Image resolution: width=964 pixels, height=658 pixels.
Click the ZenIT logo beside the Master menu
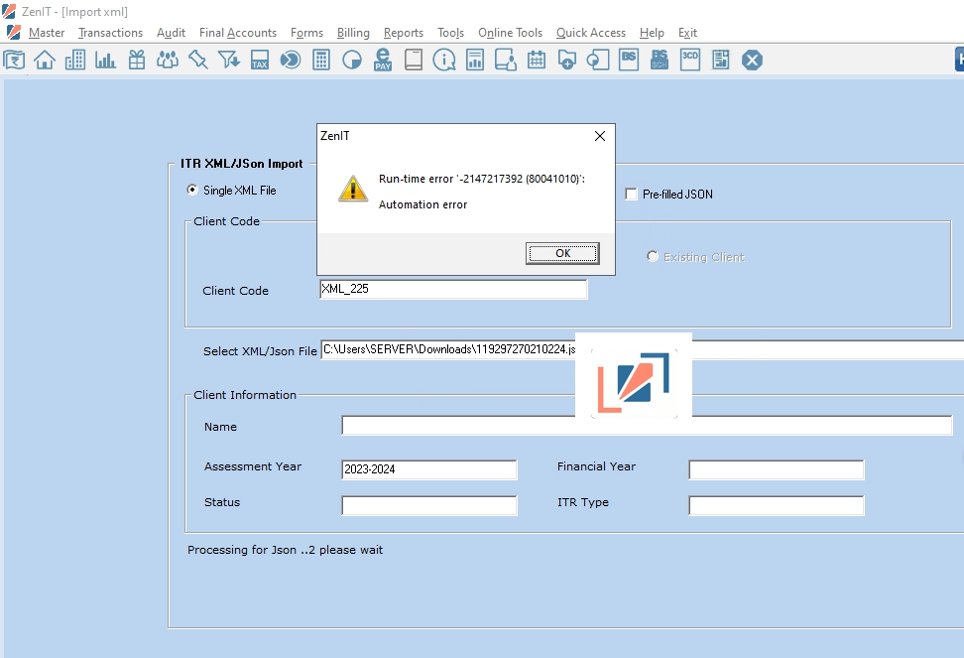tap(14, 32)
